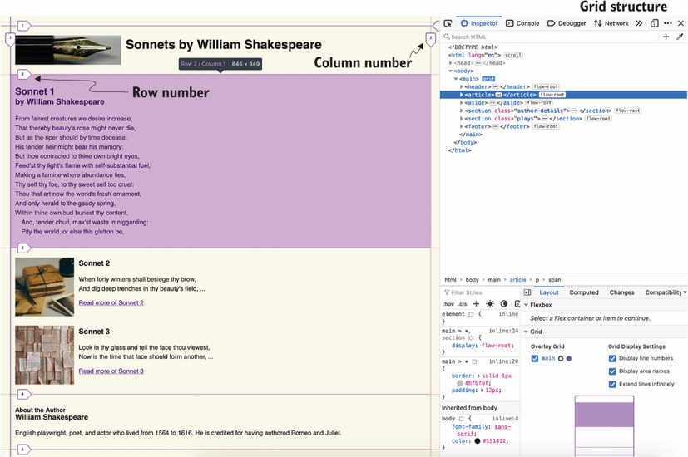Image resolution: width=688 pixels, height=457 pixels.
Task: Toggle dark color scheme simulation icon
Action: pyautogui.click(x=503, y=304)
